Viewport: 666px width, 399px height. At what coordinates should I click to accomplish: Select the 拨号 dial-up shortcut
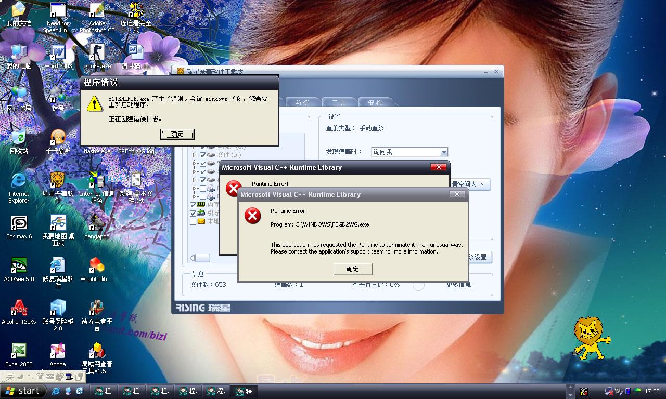click(58, 99)
